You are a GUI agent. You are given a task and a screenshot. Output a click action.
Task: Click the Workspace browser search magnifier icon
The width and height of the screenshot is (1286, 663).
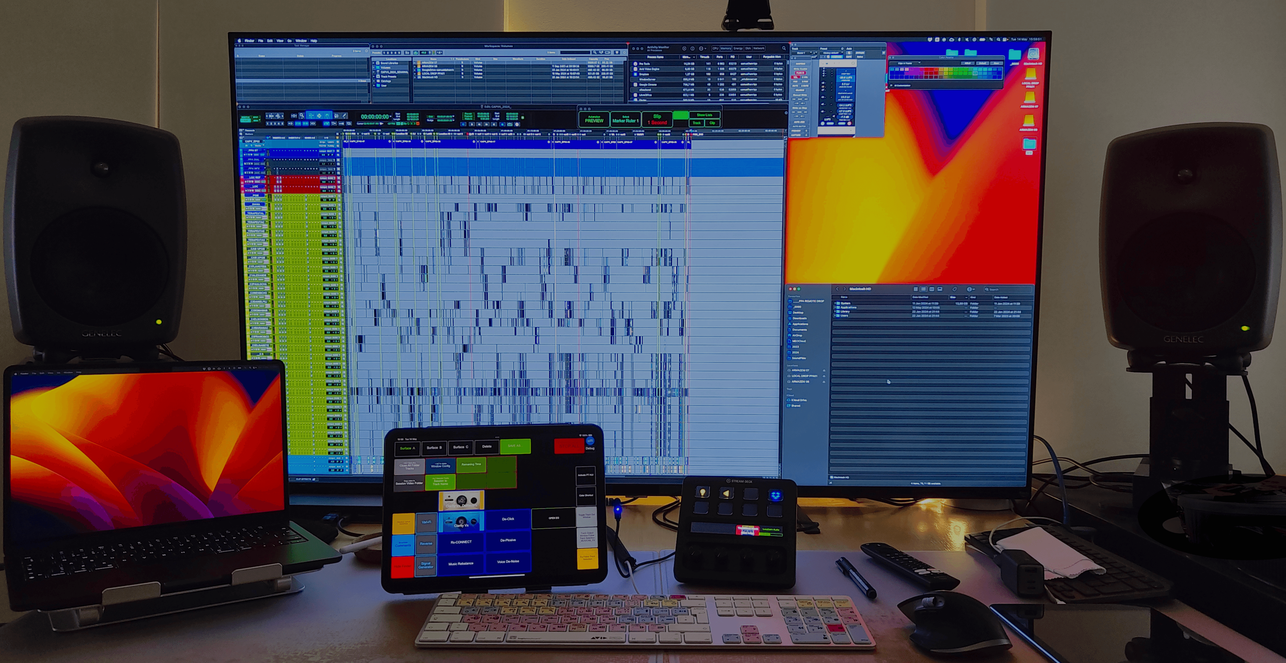595,53
